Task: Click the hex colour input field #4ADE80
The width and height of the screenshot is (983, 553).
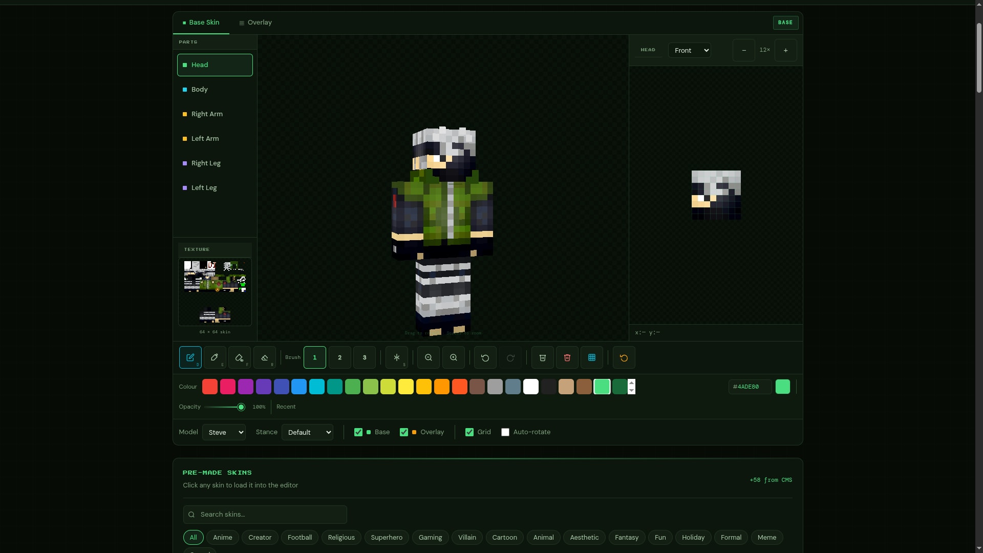Action: click(x=750, y=387)
